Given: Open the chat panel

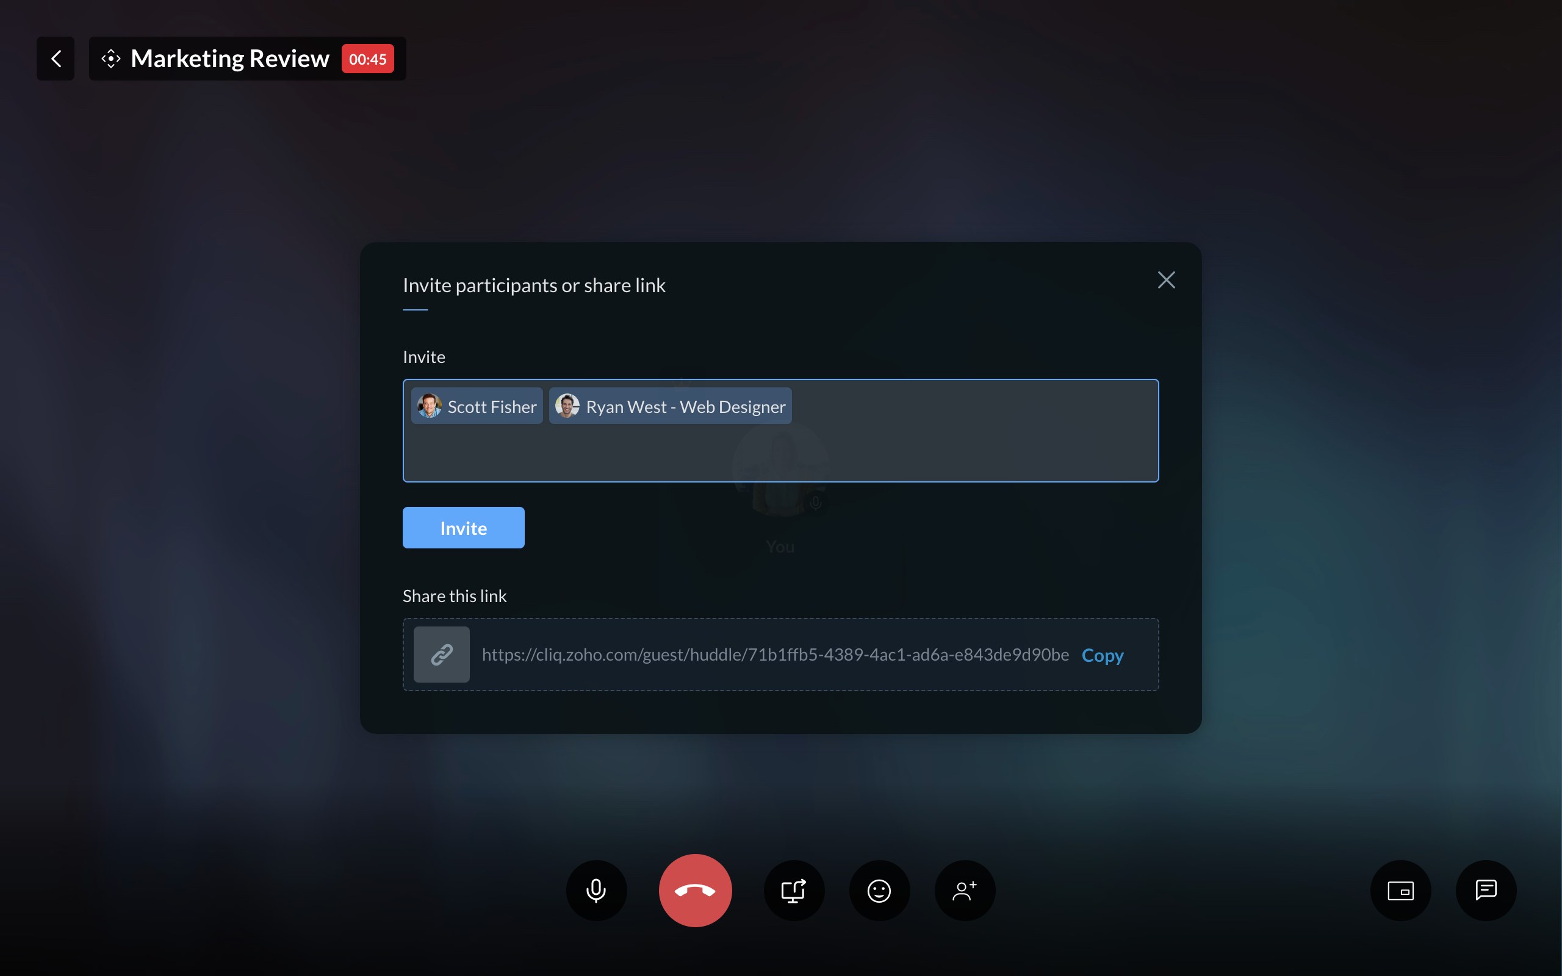Looking at the screenshot, I should pos(1486,890).
